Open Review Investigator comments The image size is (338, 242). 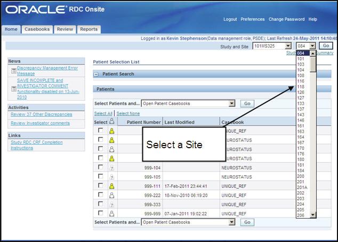pos(40,123)
